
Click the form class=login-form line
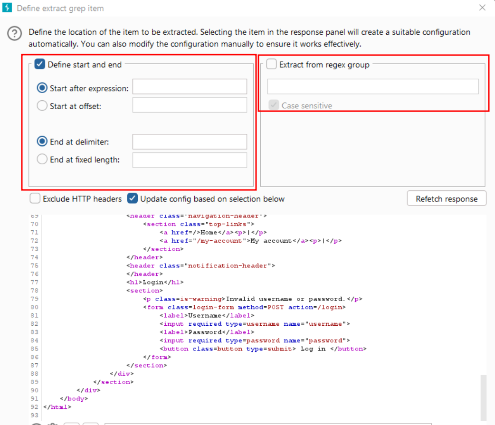pos(244,307)
